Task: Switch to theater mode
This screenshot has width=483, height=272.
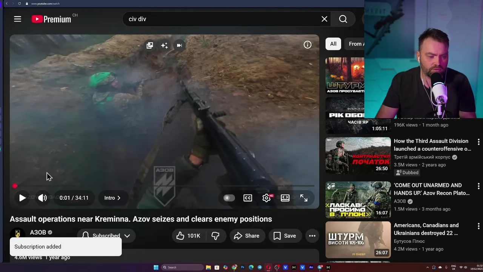Action: [x=285, y=198]
